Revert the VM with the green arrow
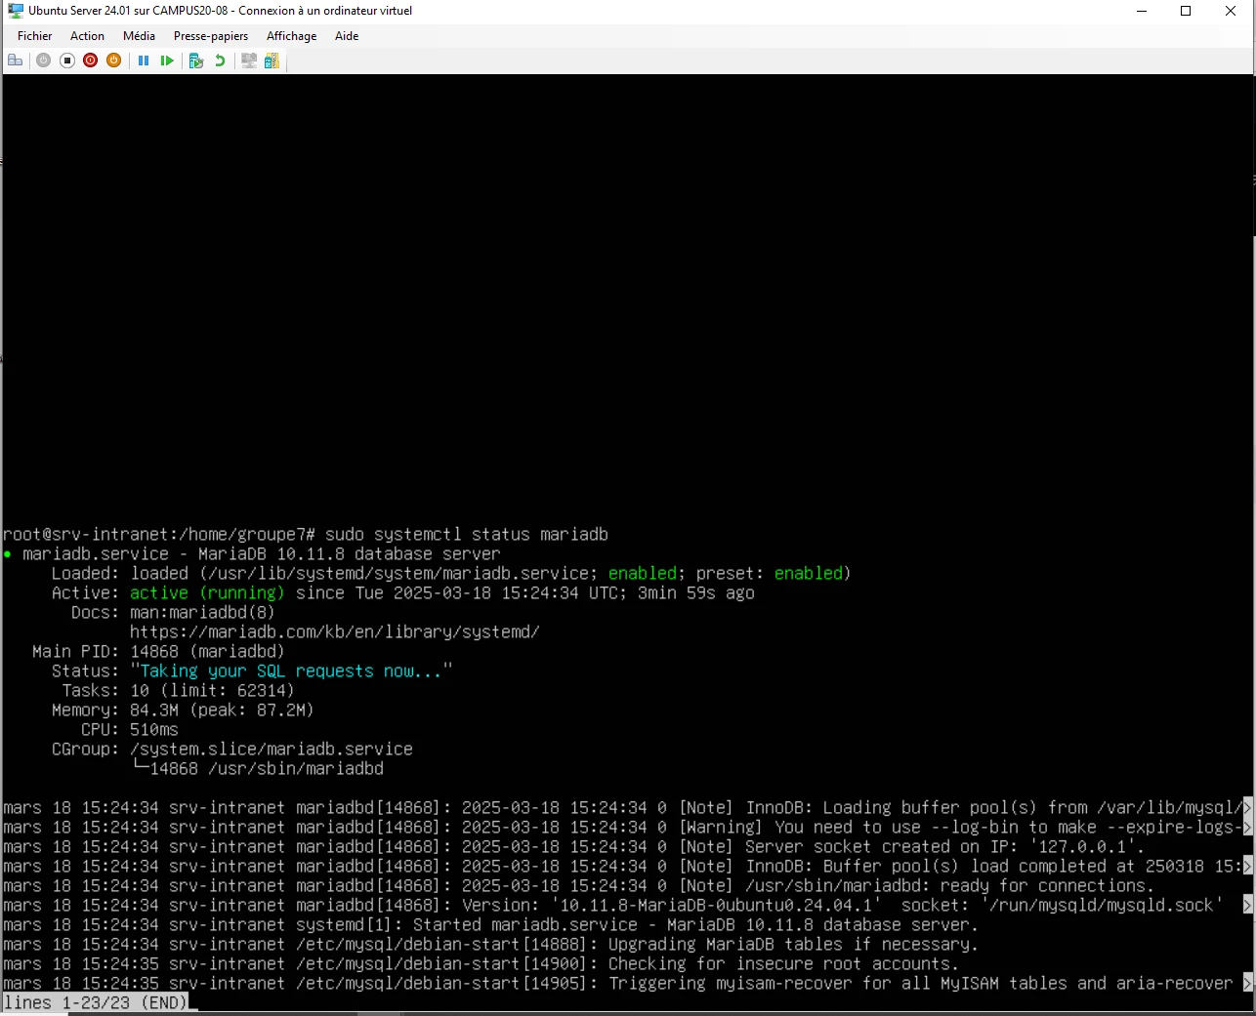 [x=220, y=61]
